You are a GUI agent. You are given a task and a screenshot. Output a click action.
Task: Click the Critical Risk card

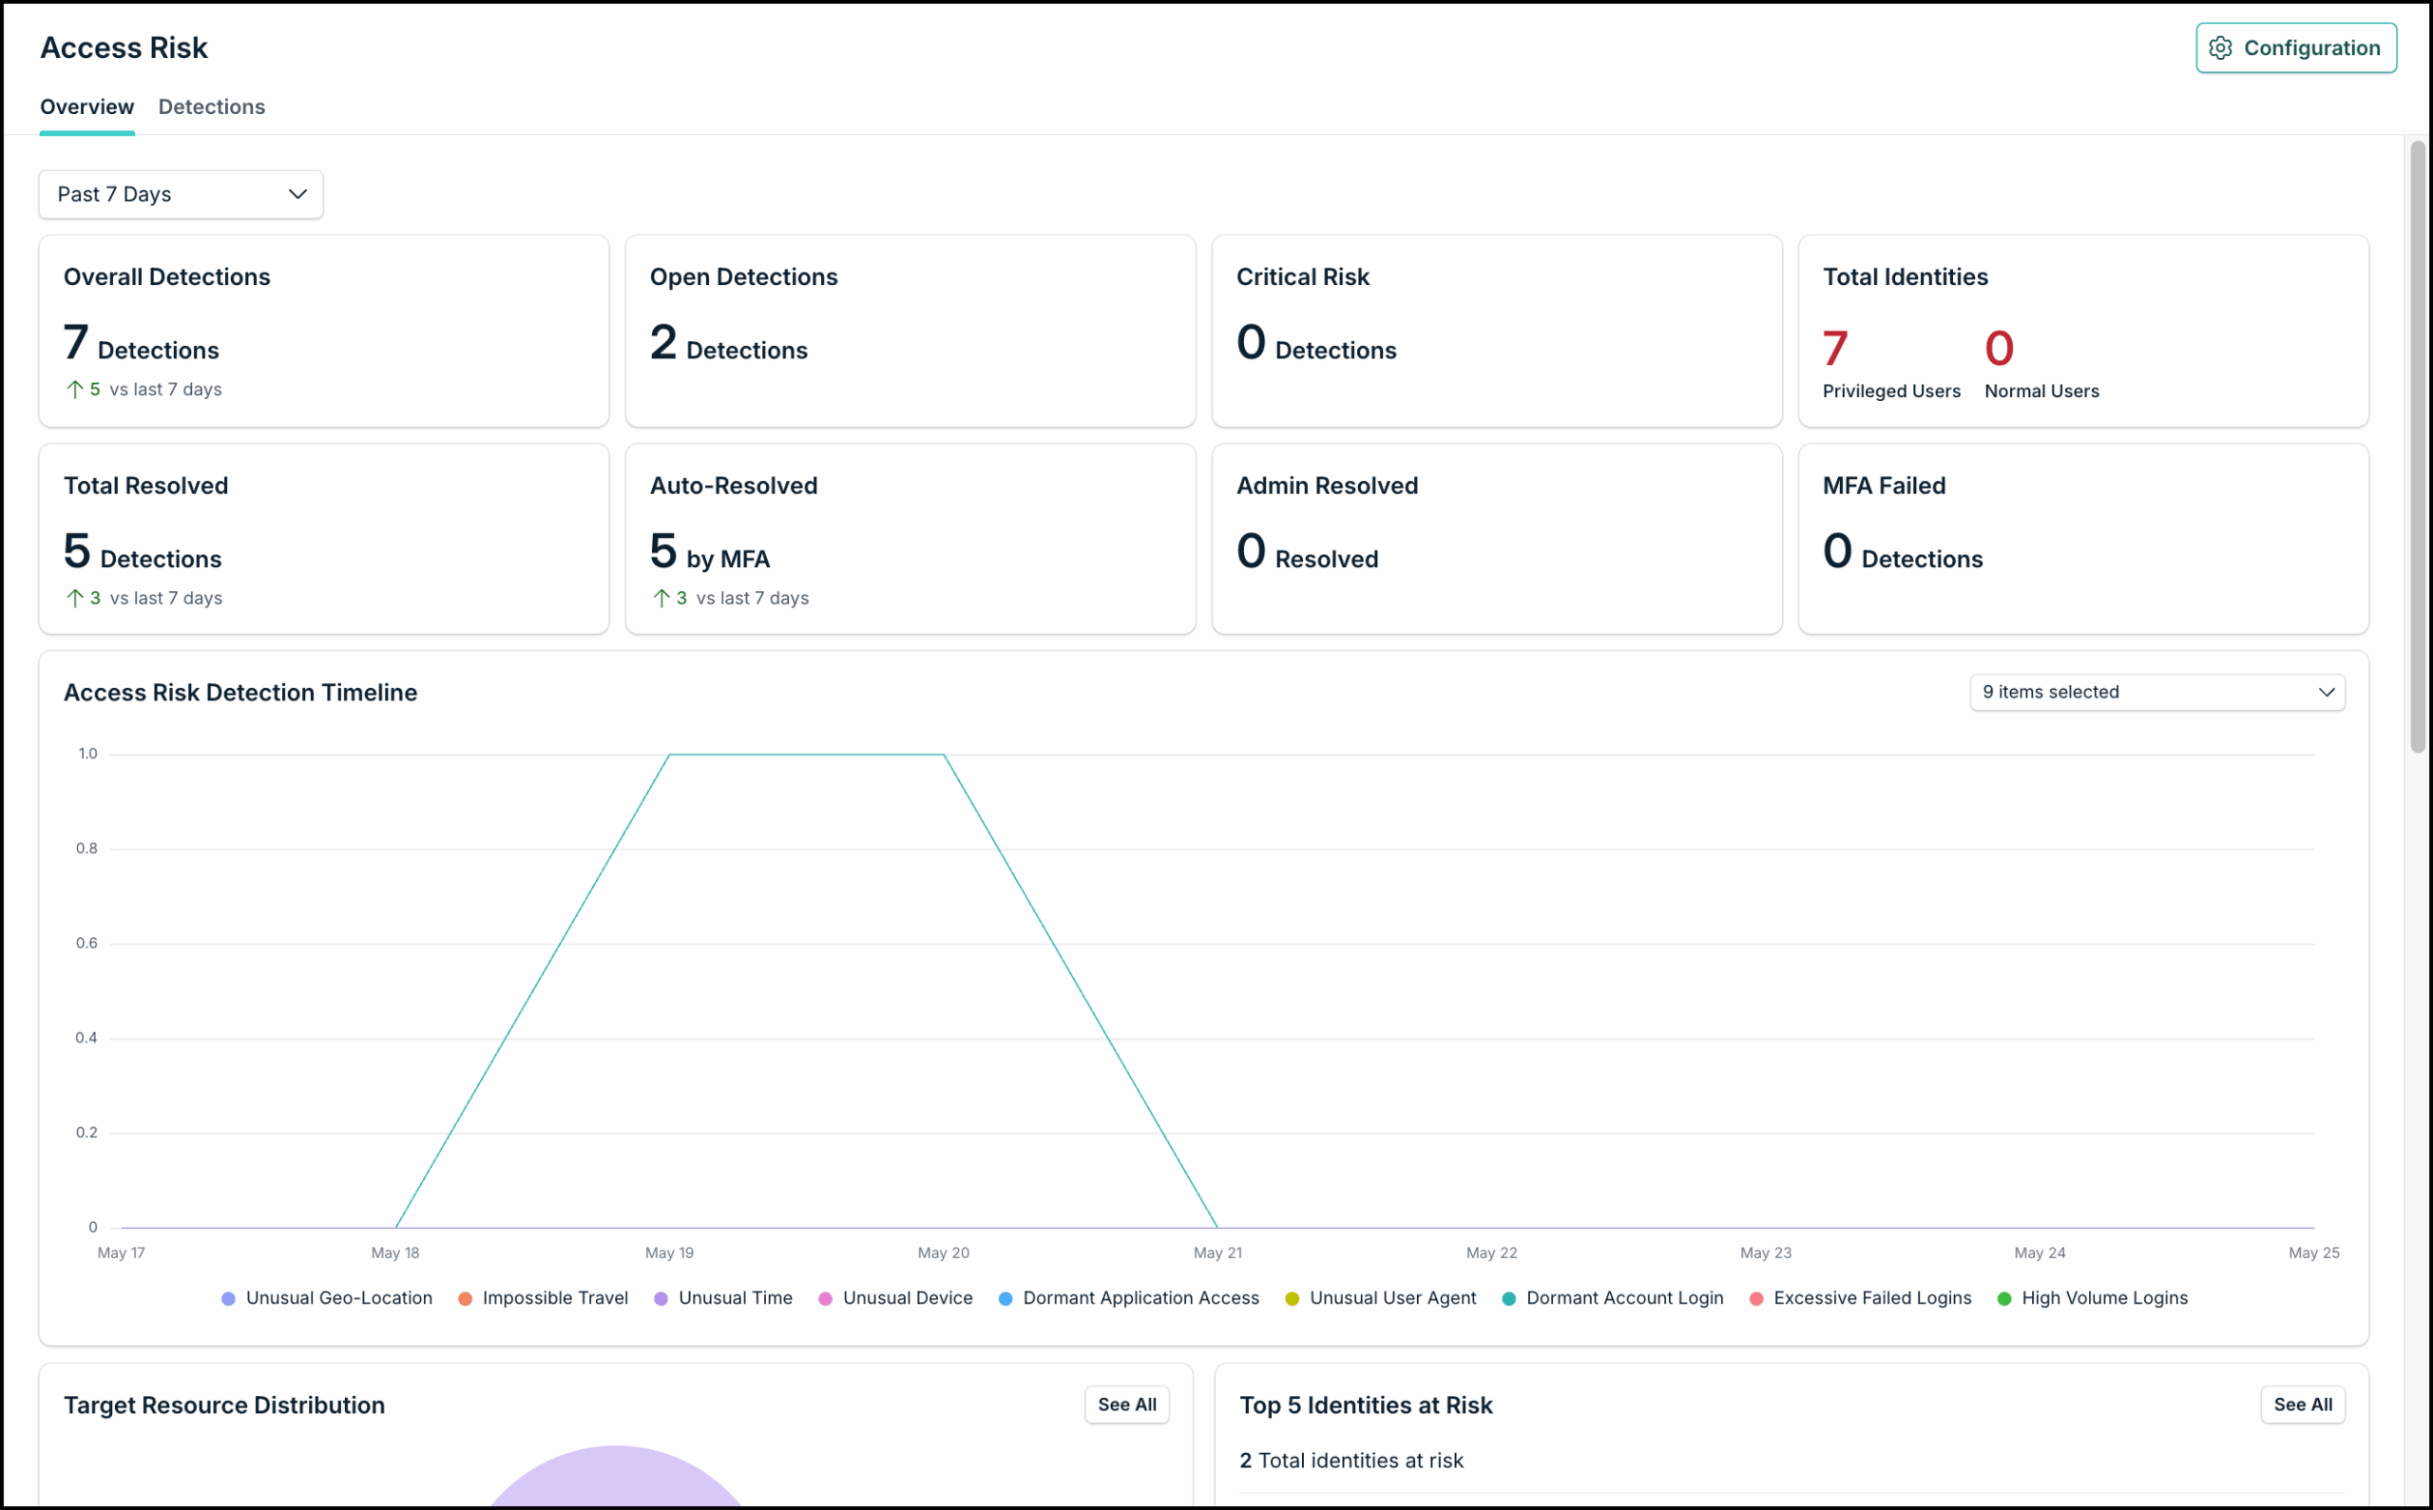[x=1496, y=331]
